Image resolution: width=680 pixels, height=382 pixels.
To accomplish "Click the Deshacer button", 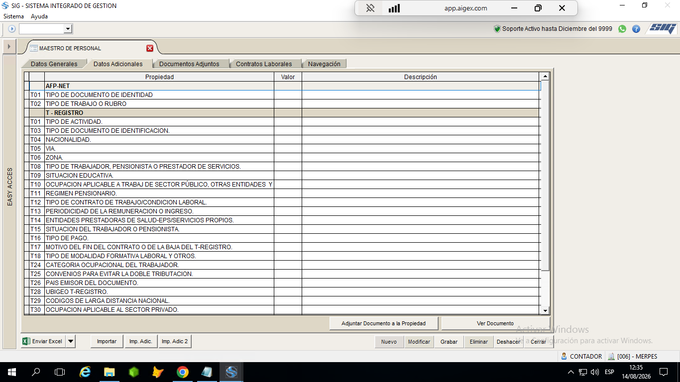I will coord(509,342).
